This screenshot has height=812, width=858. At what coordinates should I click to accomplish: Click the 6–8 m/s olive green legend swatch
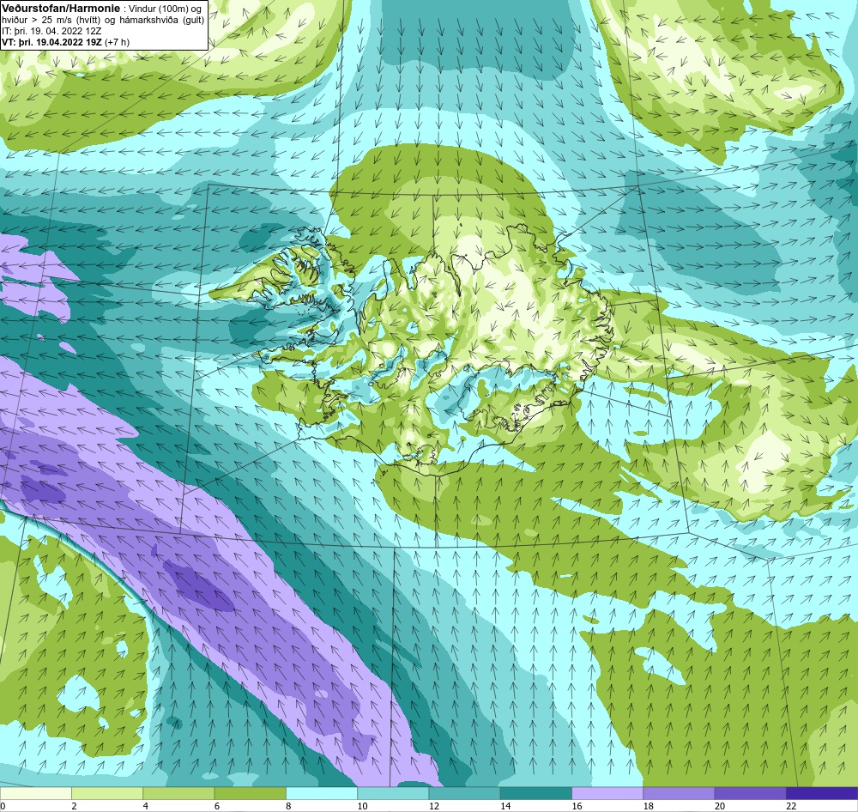click(x=250, y=793)
